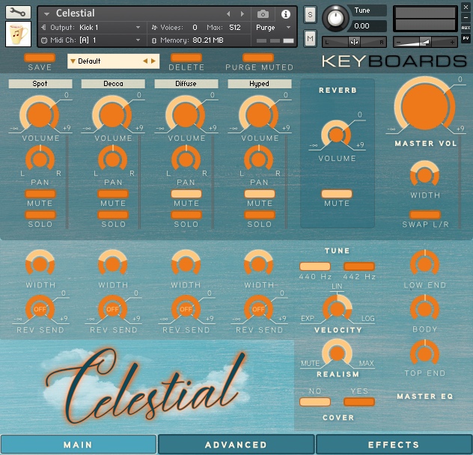The height and width of the screenshot is (455, 473).
Task: Click the AUX button in header
Action: (x=466, y=28)
